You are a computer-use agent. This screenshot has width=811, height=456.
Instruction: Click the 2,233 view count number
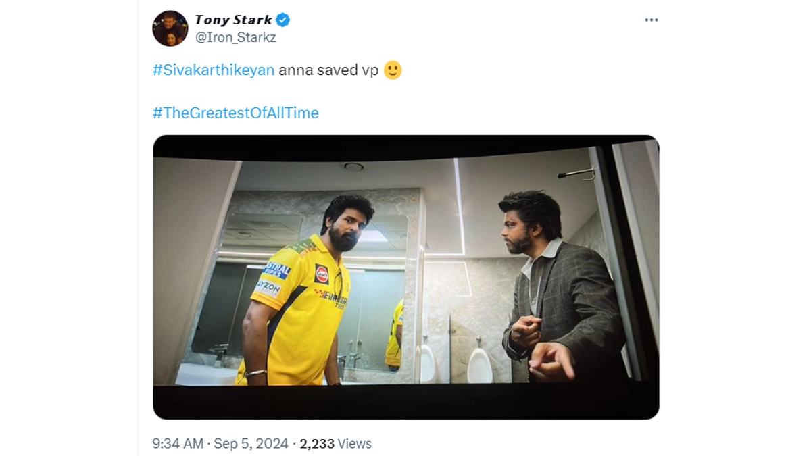pos(317,444)
